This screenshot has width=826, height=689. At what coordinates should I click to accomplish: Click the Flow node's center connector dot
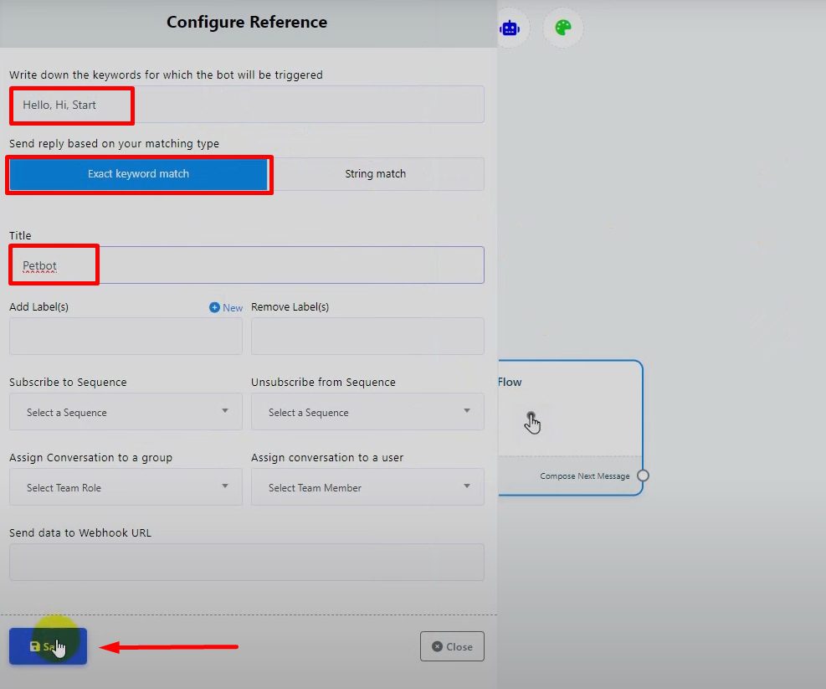click(531, 416)
